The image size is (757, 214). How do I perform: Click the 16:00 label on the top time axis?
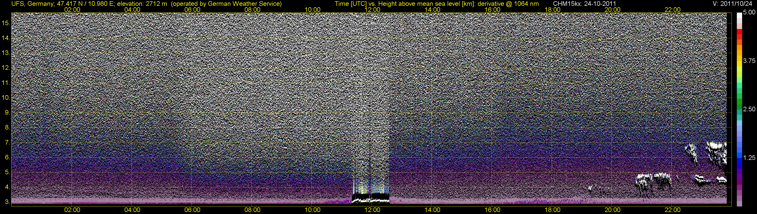pos(493,10)
